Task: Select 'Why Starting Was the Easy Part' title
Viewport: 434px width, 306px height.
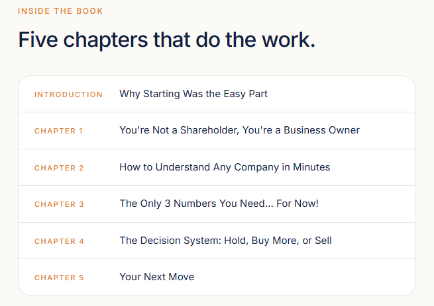Action: tap(193, 94)
